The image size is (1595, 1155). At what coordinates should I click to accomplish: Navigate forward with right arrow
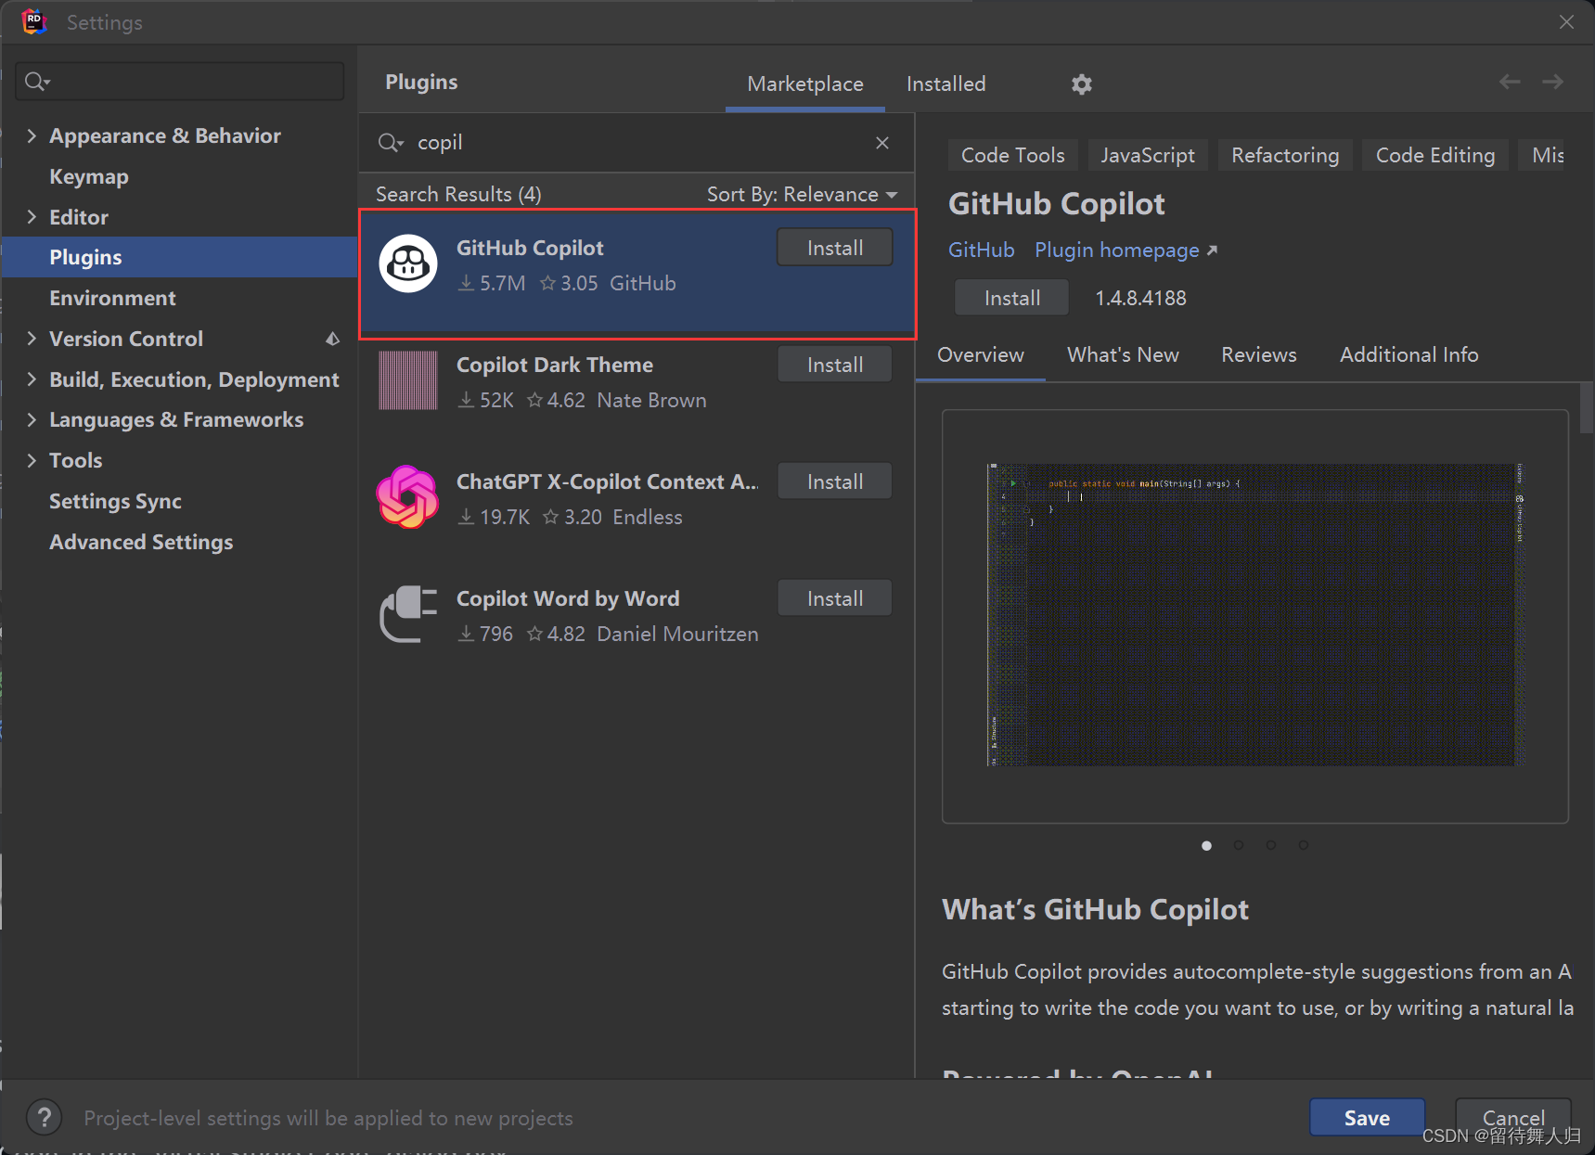coord(1553,83)
